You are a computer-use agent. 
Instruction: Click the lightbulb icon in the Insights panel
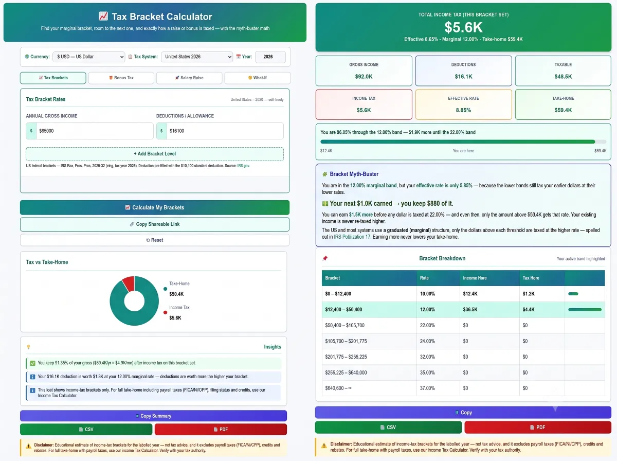click(28, 347)
